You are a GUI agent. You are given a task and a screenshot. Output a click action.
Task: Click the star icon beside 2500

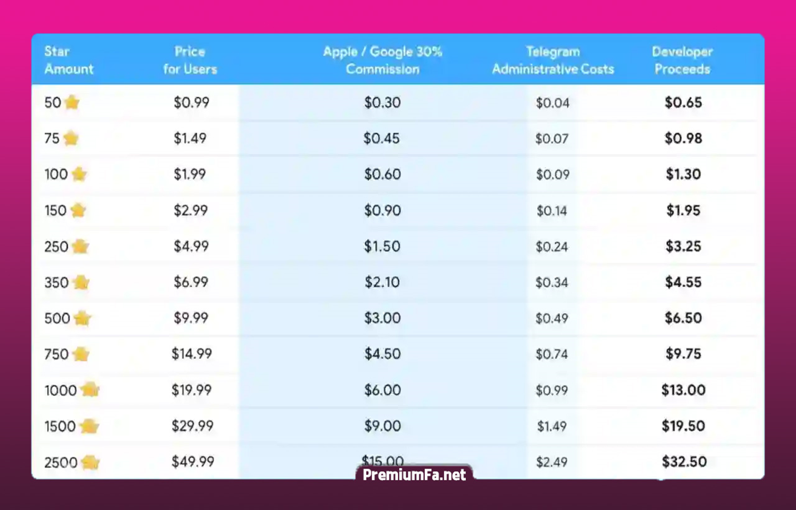click(90, 462)
